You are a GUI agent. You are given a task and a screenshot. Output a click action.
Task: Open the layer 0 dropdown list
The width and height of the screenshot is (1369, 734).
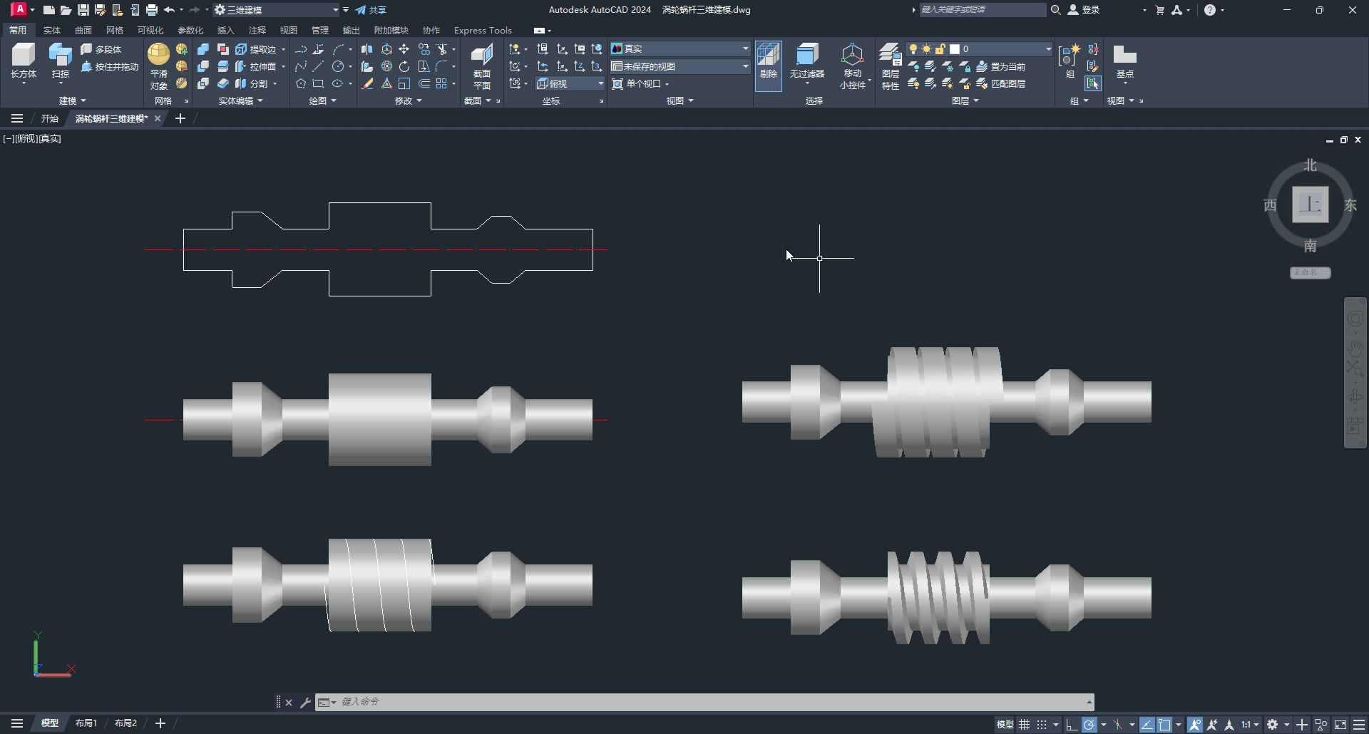(x=979, y=48)
